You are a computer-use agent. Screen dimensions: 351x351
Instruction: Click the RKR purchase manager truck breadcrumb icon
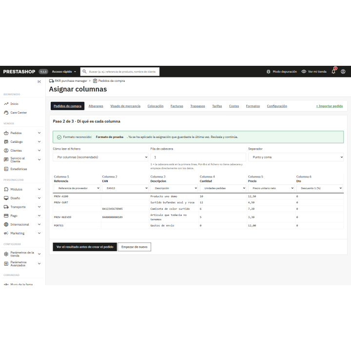coord(52,81)
